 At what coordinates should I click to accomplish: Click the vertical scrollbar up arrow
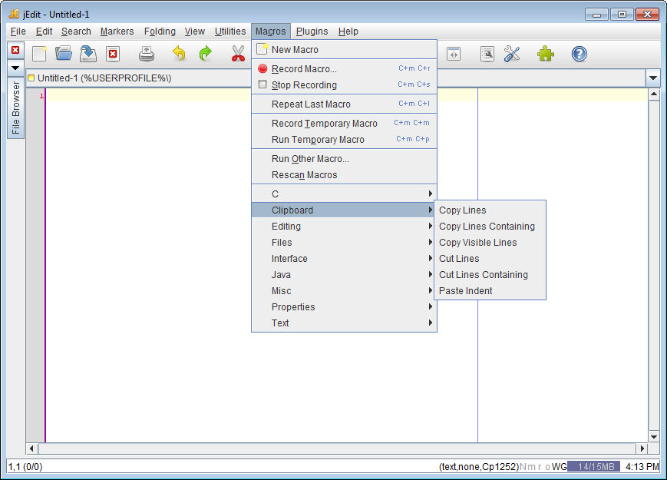(654, 94)
